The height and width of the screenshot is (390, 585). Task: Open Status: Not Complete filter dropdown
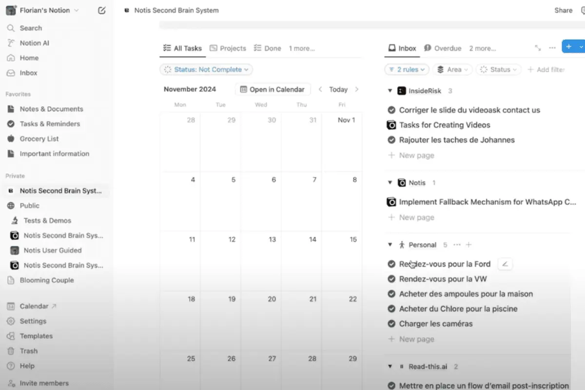206,70
